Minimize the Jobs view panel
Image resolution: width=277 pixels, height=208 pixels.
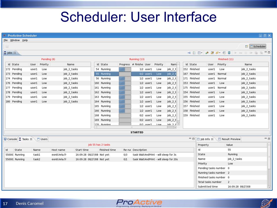pyautogui.click(x=265, y=52)
